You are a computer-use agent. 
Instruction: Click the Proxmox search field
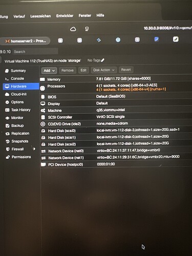[x=35, y=52]
